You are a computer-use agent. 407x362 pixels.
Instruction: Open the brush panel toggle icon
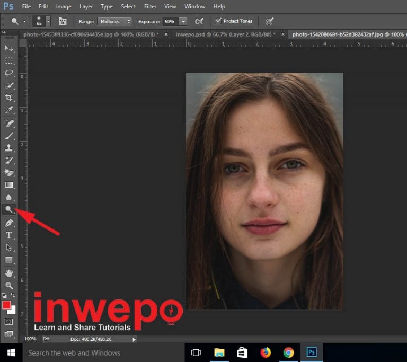(63, 21)
